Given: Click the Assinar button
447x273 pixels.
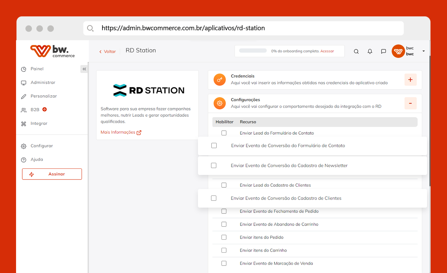Looking at the screenshot, I should (x=52, y=174).
